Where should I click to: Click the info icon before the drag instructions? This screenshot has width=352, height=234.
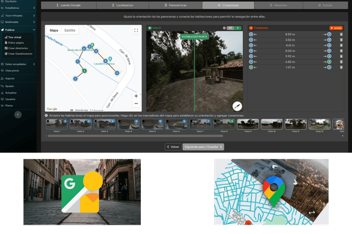tap(46, 116)
